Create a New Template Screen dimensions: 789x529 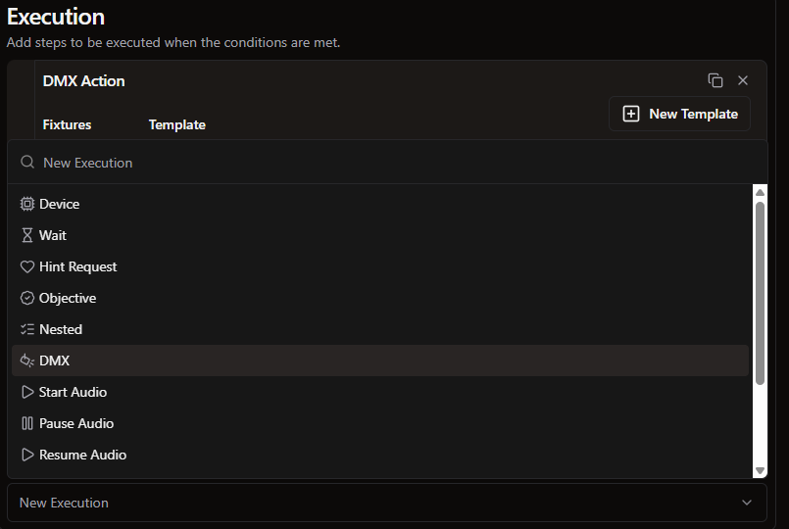point(679,114)
